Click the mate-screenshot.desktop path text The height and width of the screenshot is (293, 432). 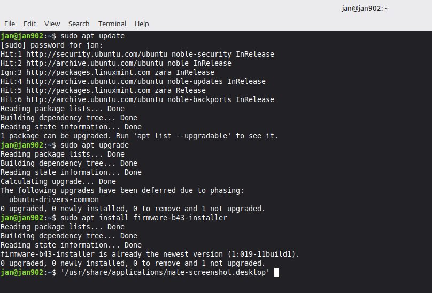165,273
